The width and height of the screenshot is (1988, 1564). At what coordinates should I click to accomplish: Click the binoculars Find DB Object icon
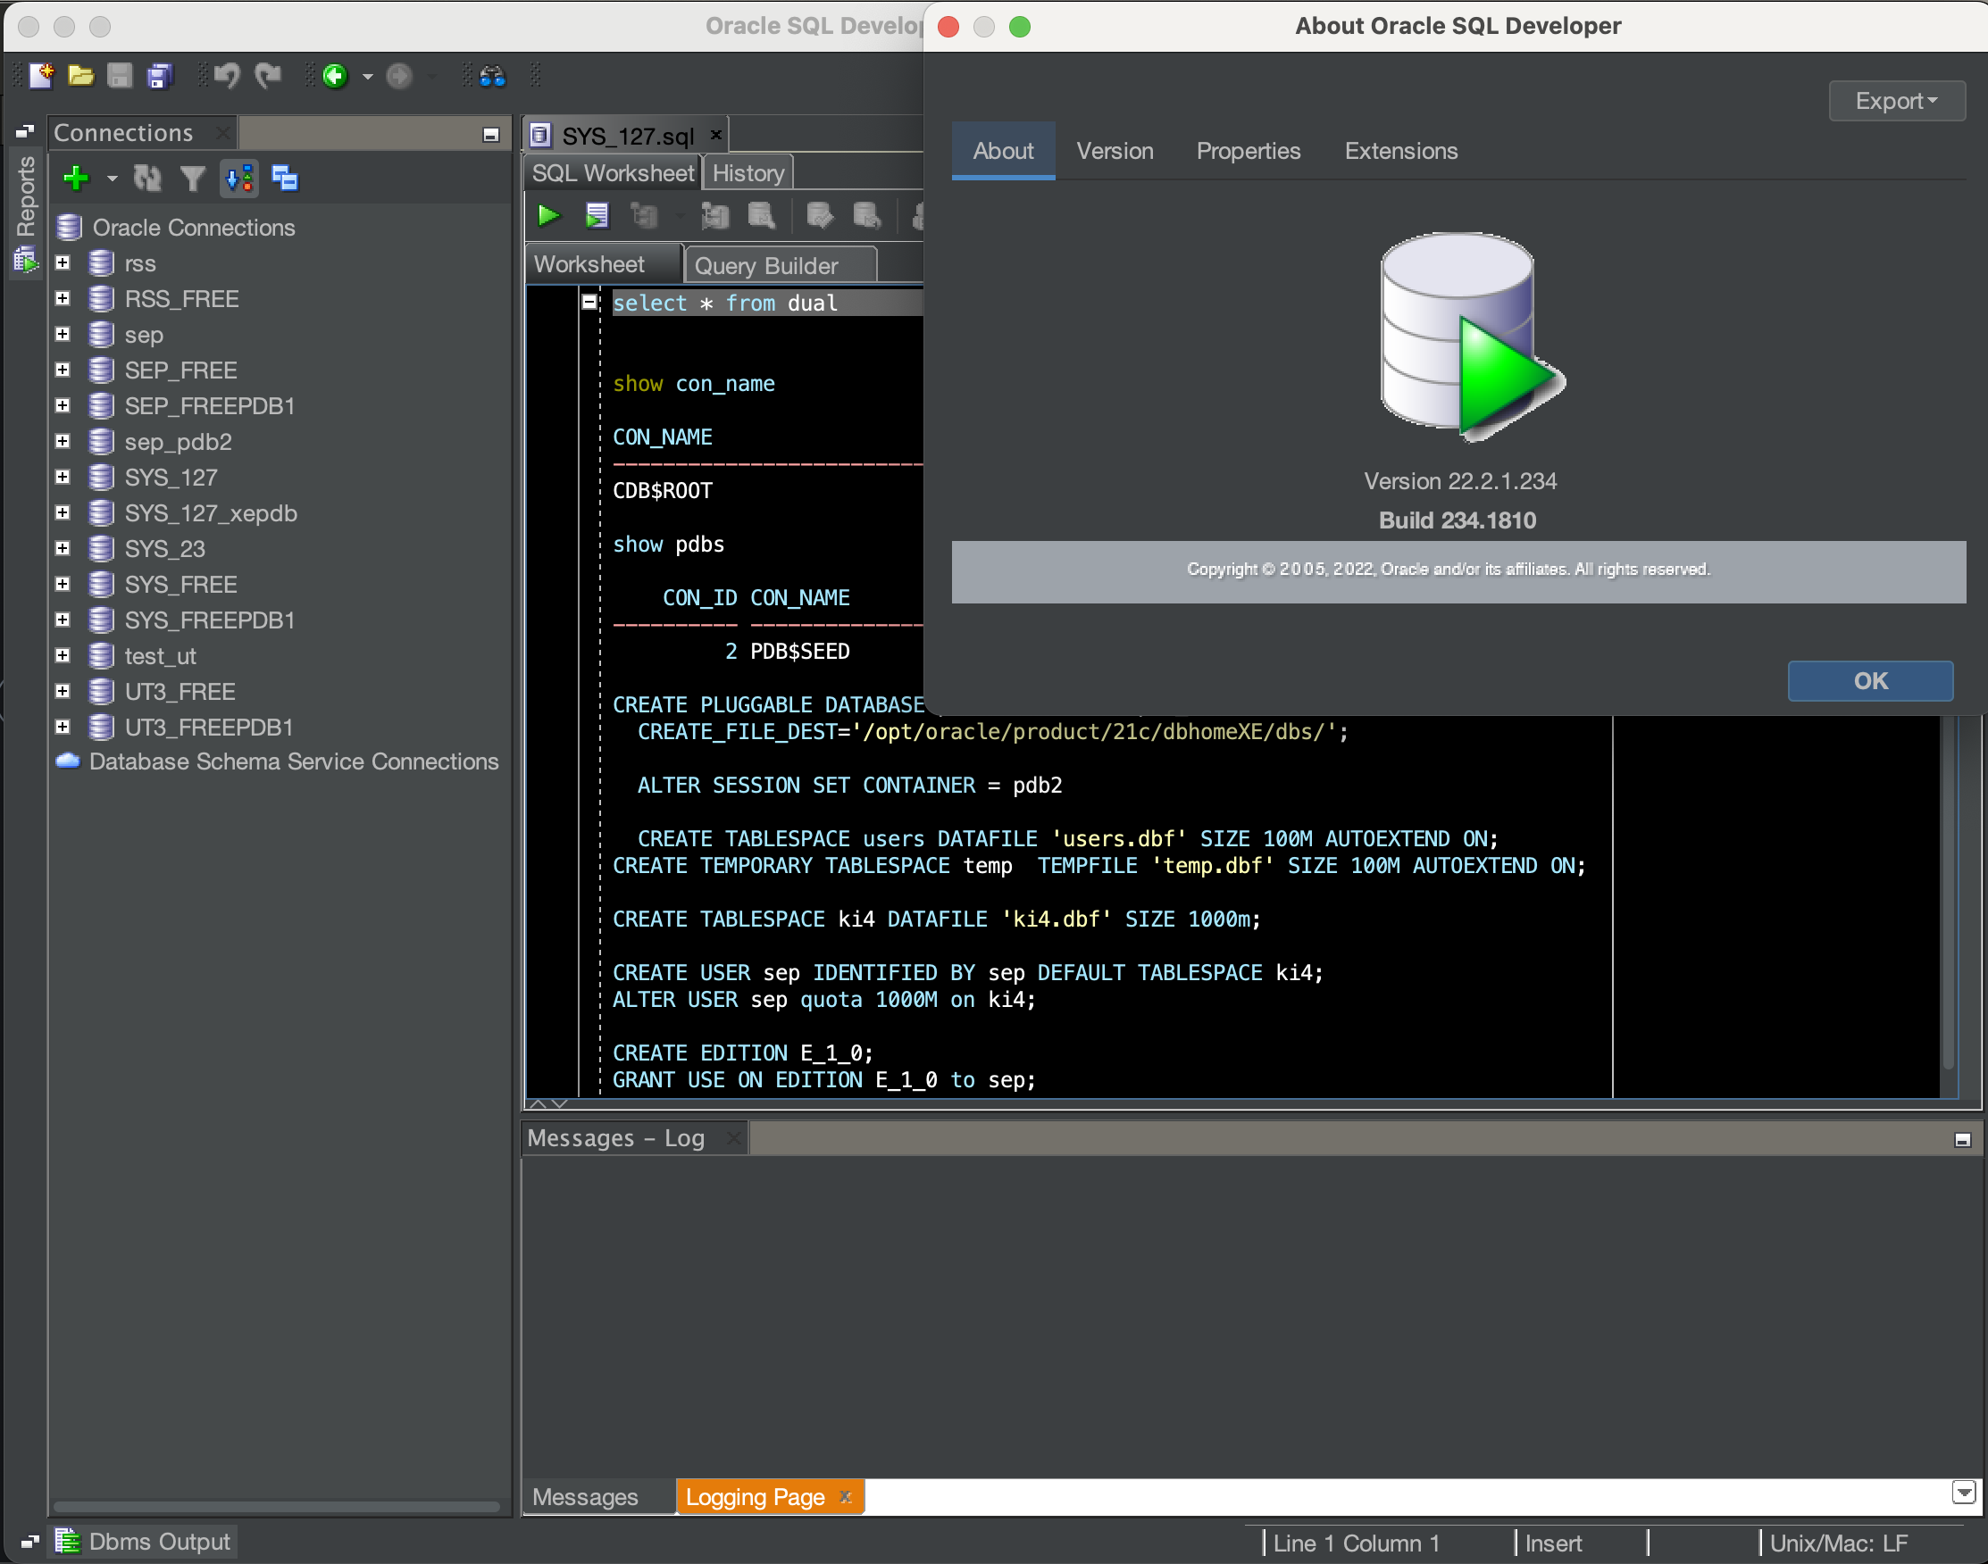point(492,76)
